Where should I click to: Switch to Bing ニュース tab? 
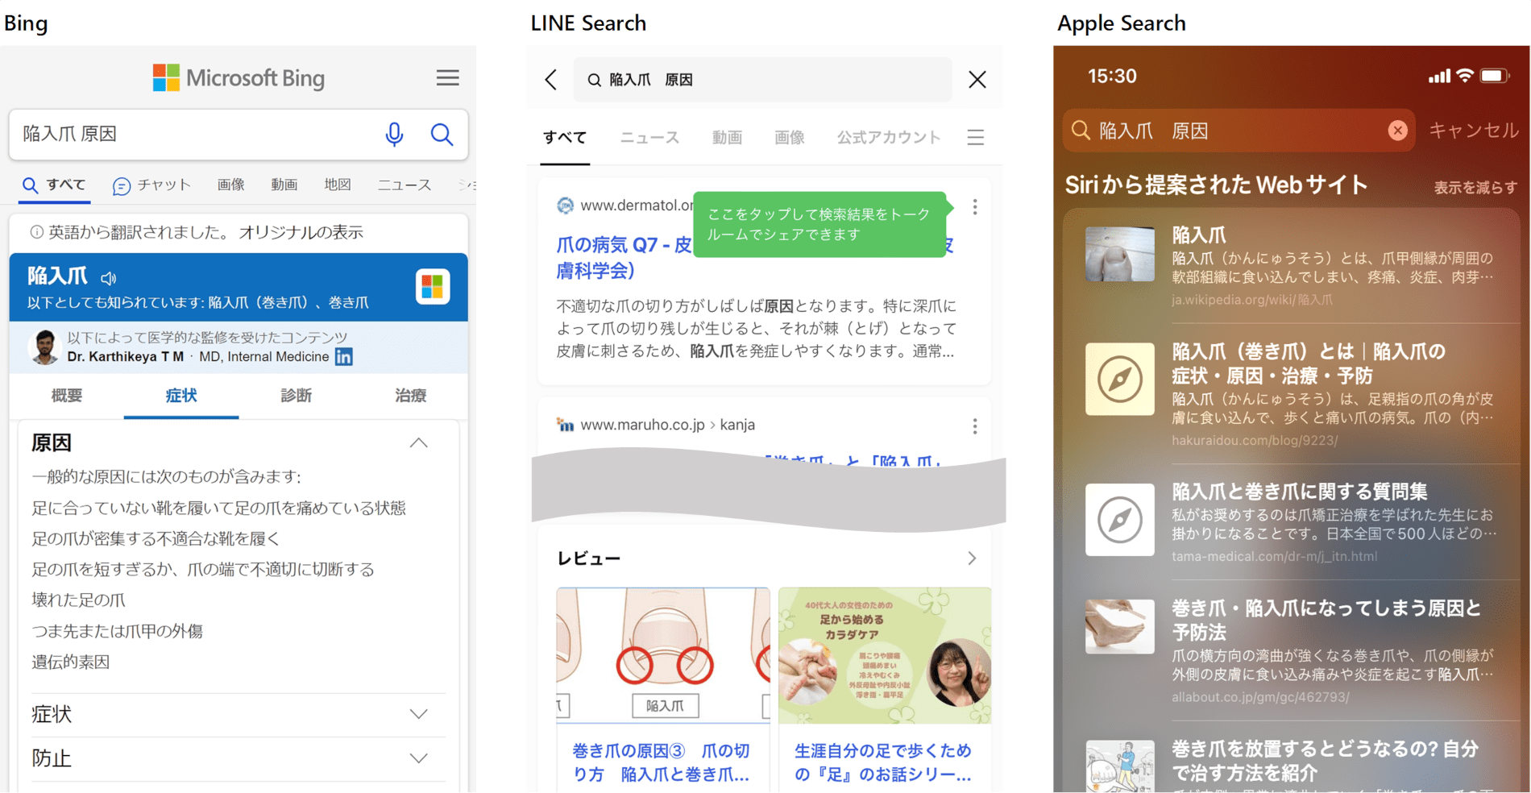[405, 185]
